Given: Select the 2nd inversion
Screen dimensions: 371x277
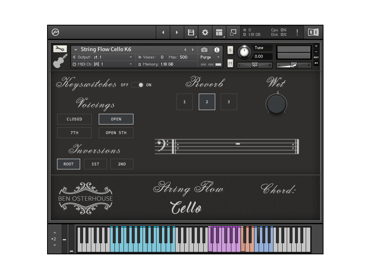Looking at the screenshot, I should pos(122,164).
